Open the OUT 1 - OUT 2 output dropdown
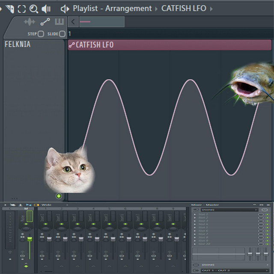The height and width of the screenshot is (274, 274). click(x=229, y=270)
